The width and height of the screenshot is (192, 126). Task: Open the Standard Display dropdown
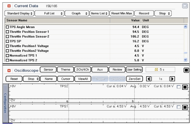(x=19, y=13)
